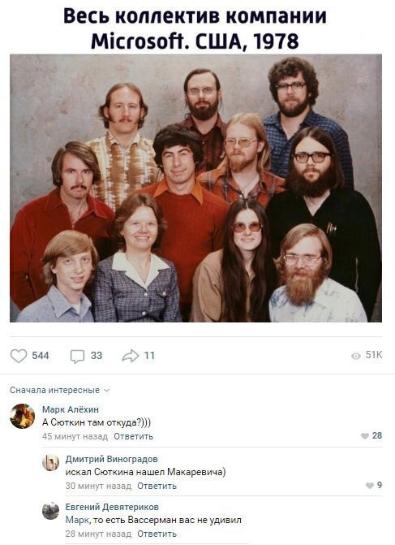Open Марк Алёхин's profile name link
This screenshot has height=545, width=395.
(x=71, y=409)
